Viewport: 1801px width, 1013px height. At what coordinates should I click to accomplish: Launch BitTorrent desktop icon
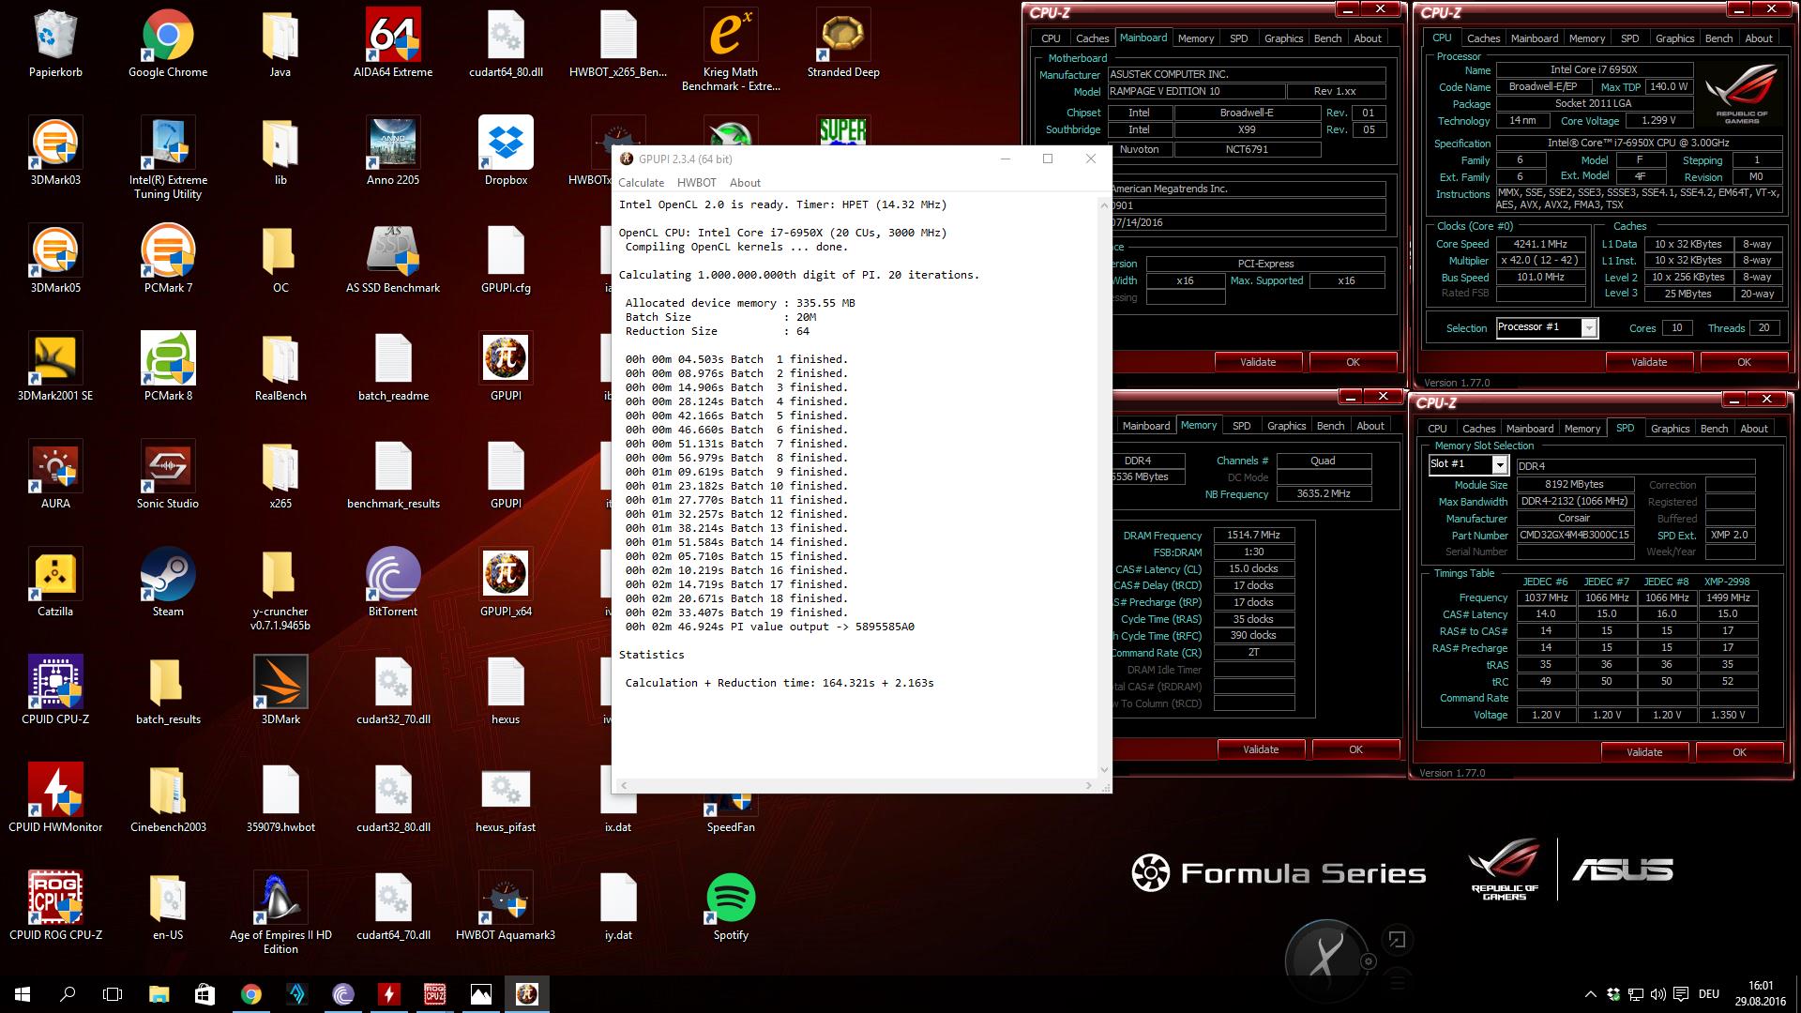pos(393,583)
